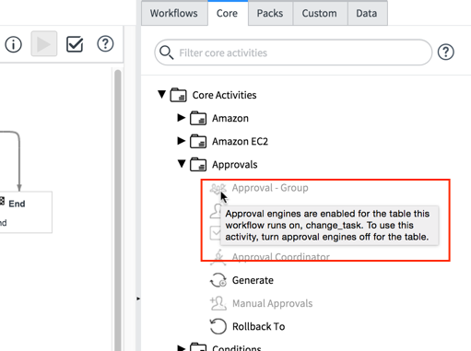Select the Core tab
Viewport: 471px width, 351px height.
(x=227, y=13)
